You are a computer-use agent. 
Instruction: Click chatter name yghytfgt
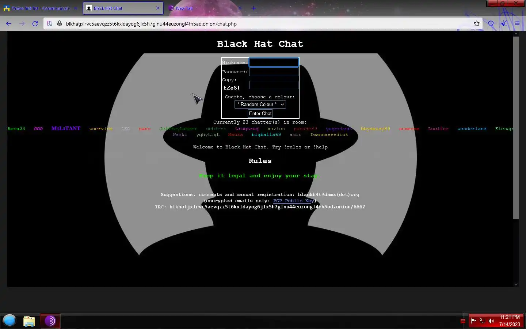pyautogui.click(x=208, y=135)
